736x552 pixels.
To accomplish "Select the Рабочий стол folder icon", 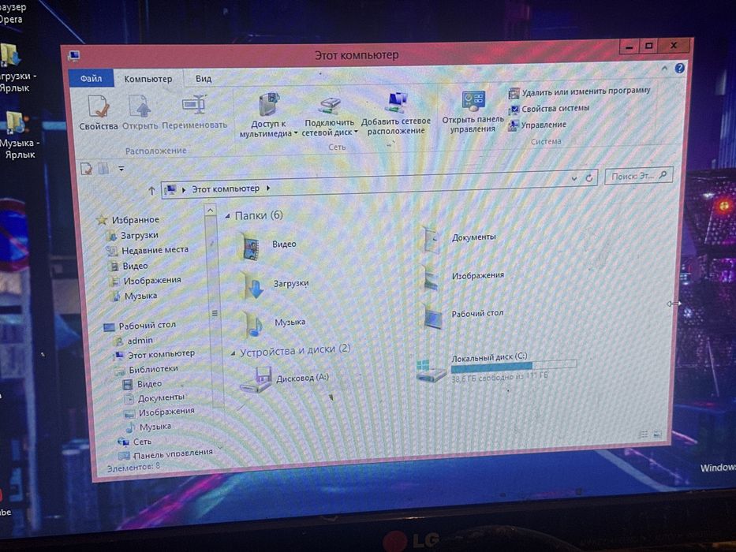I will pos(433,315).
